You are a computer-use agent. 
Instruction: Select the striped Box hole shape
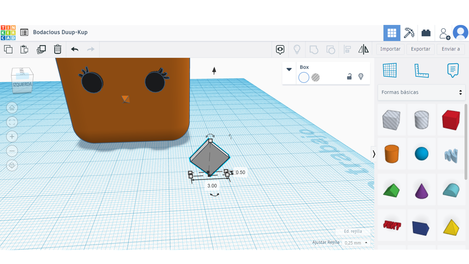(391, 120)
